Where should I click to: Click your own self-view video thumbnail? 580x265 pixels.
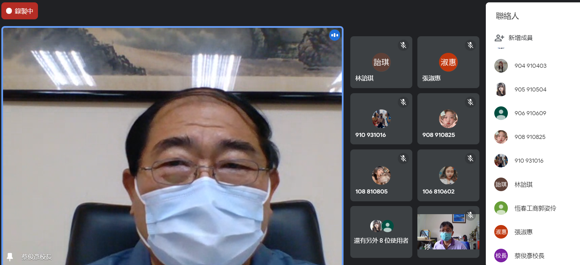448,232
